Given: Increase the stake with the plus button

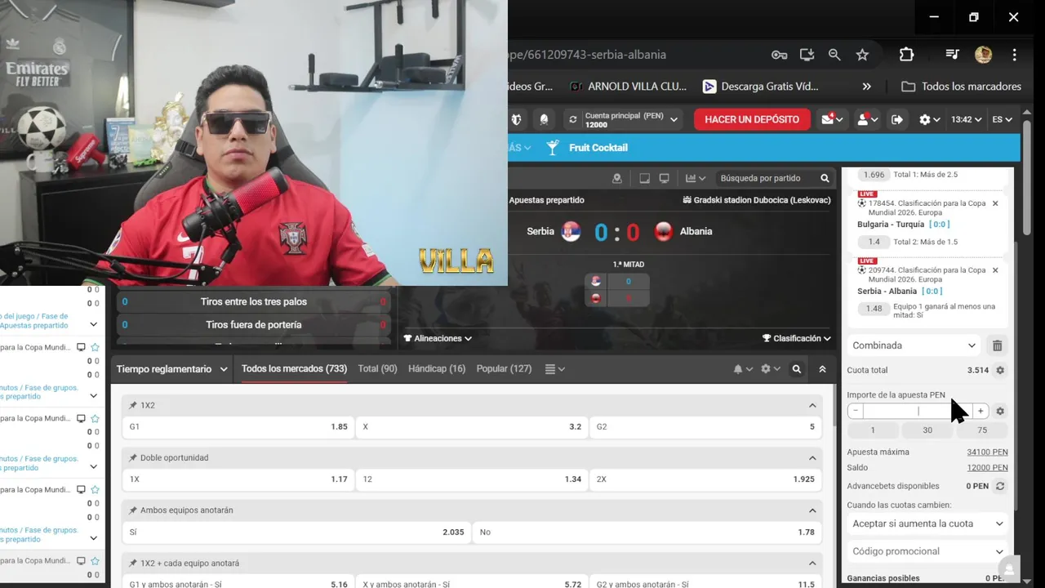Looking at the screenshot, I should [981, 412].
